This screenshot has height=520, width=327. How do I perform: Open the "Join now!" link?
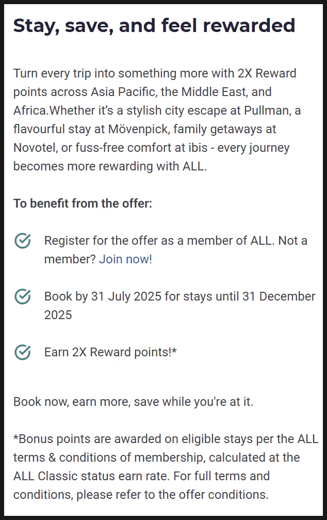[125, 259]
